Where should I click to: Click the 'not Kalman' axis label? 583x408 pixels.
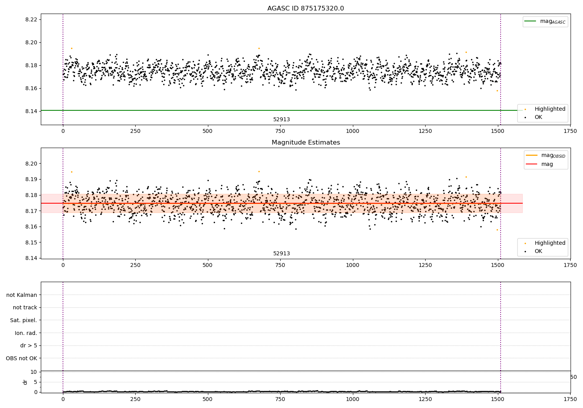22,295
